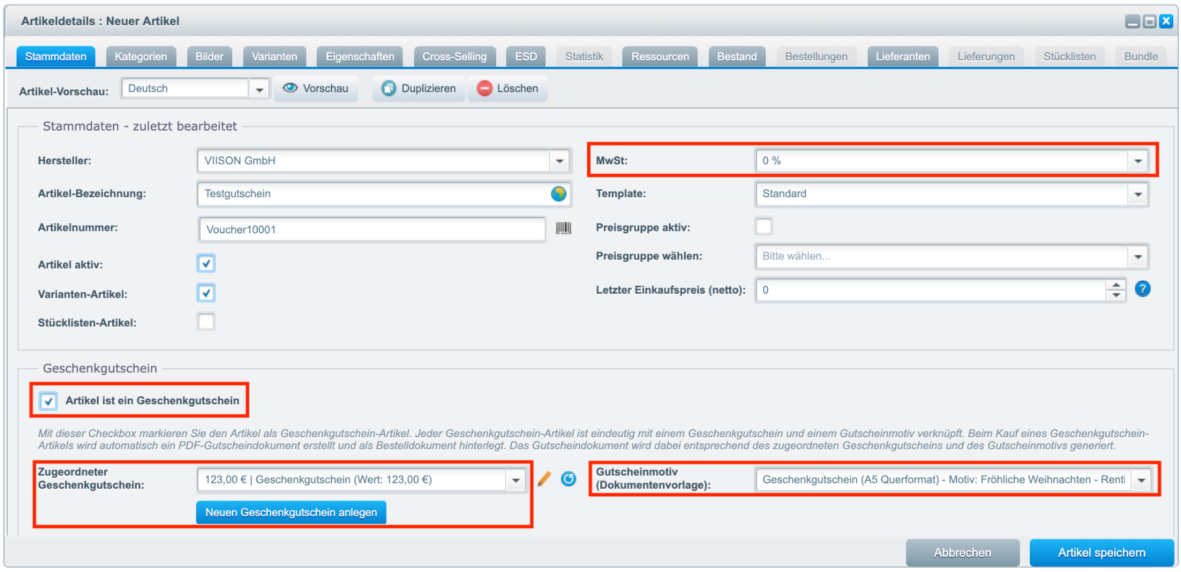Viewport: 1181px width, 572px height.
Task: Open the Gutscheinmotiv document template dropdown
Action: click(1141, 480)
